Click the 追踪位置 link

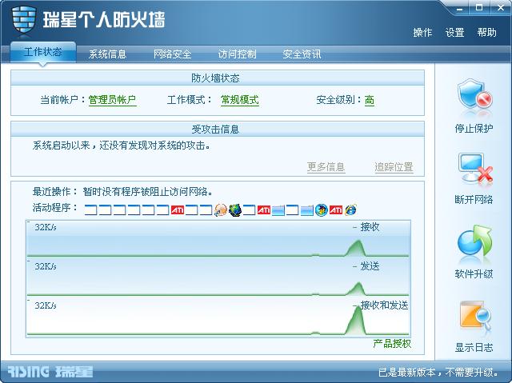coord(394,167)
